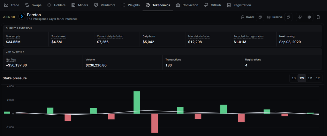This screenshot has width=327, height=136.
Task: Click the SN 10 subnet label
Action: (x=9, y=17)
